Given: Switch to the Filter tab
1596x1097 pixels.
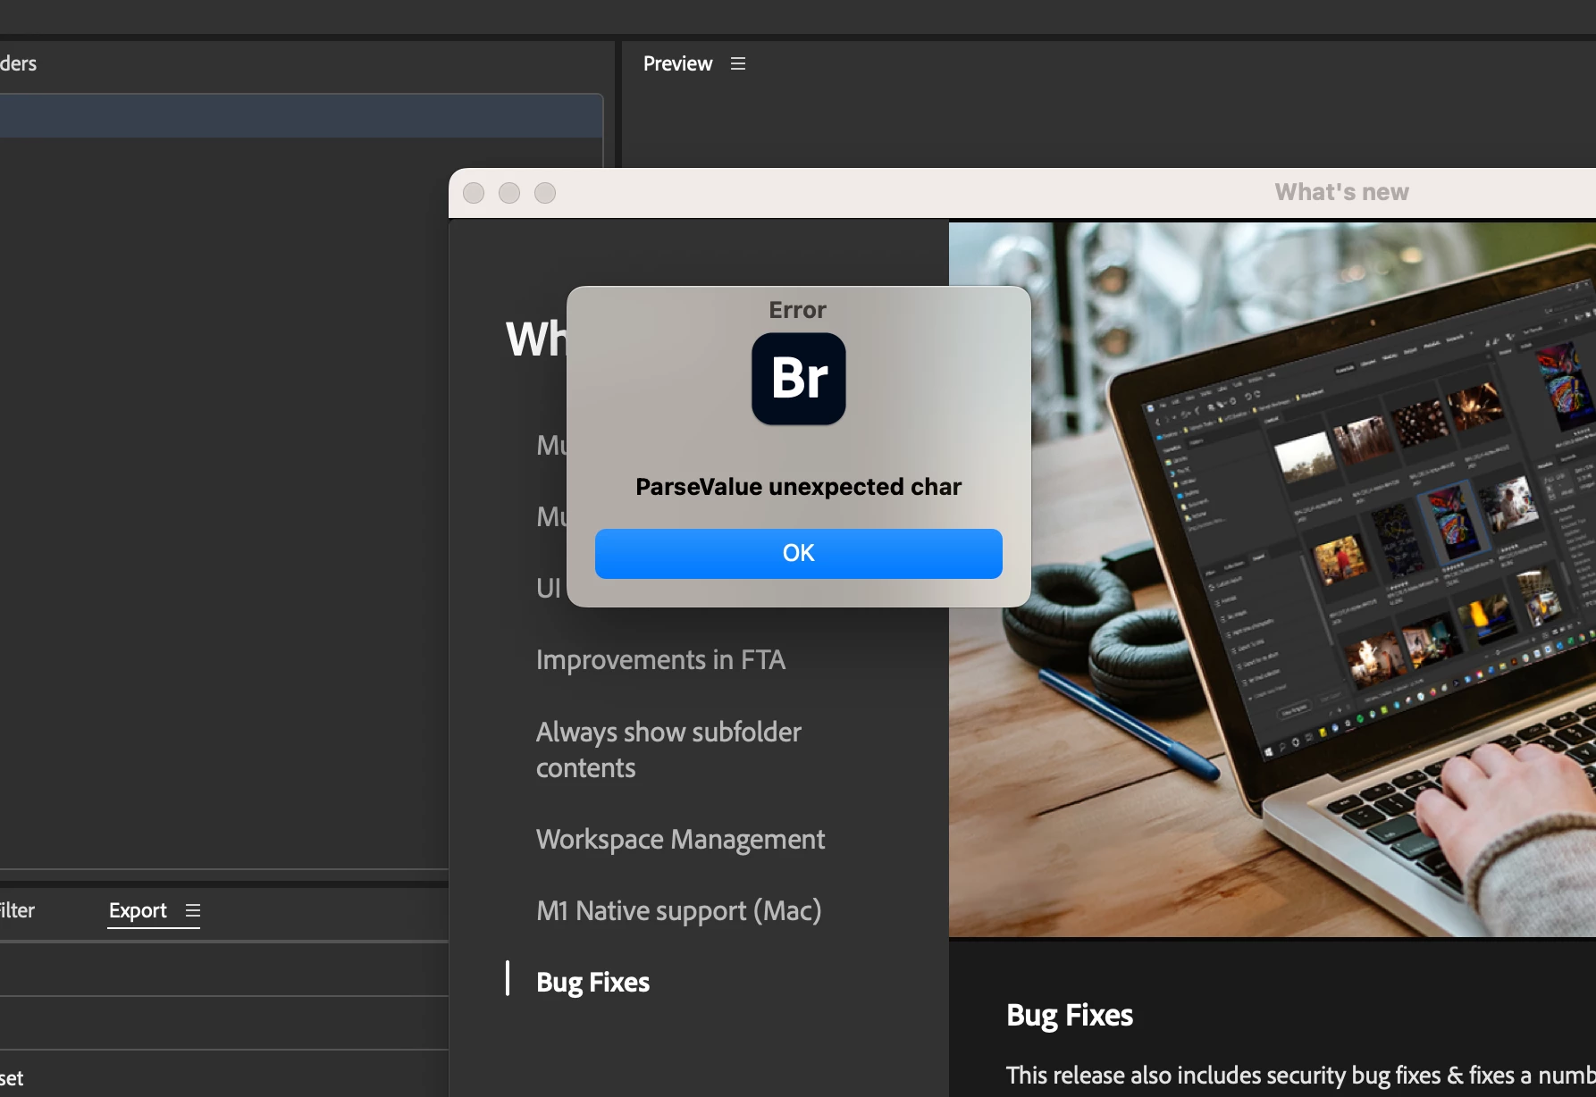Looking at the screenshot, I should click(17, 910).
